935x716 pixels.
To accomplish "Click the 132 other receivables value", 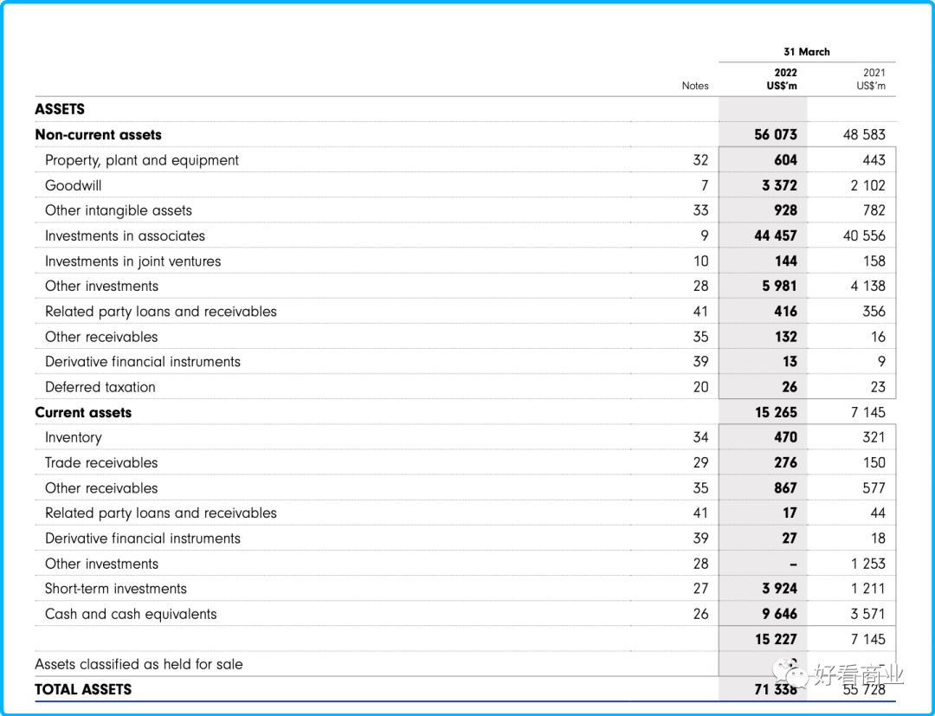I will click(786, 337).
